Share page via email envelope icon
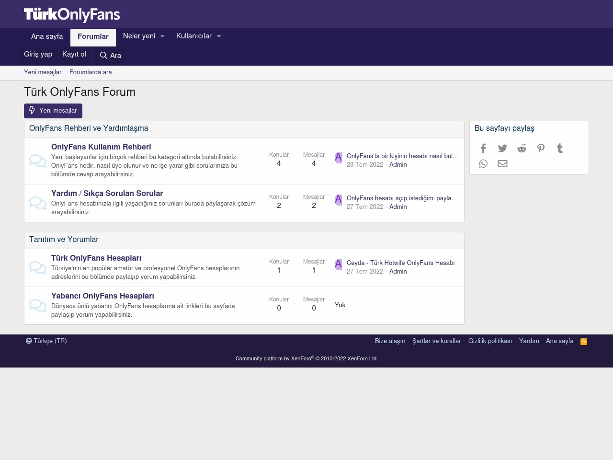This screenshot has height=460, width=613. tap(502, 164)
